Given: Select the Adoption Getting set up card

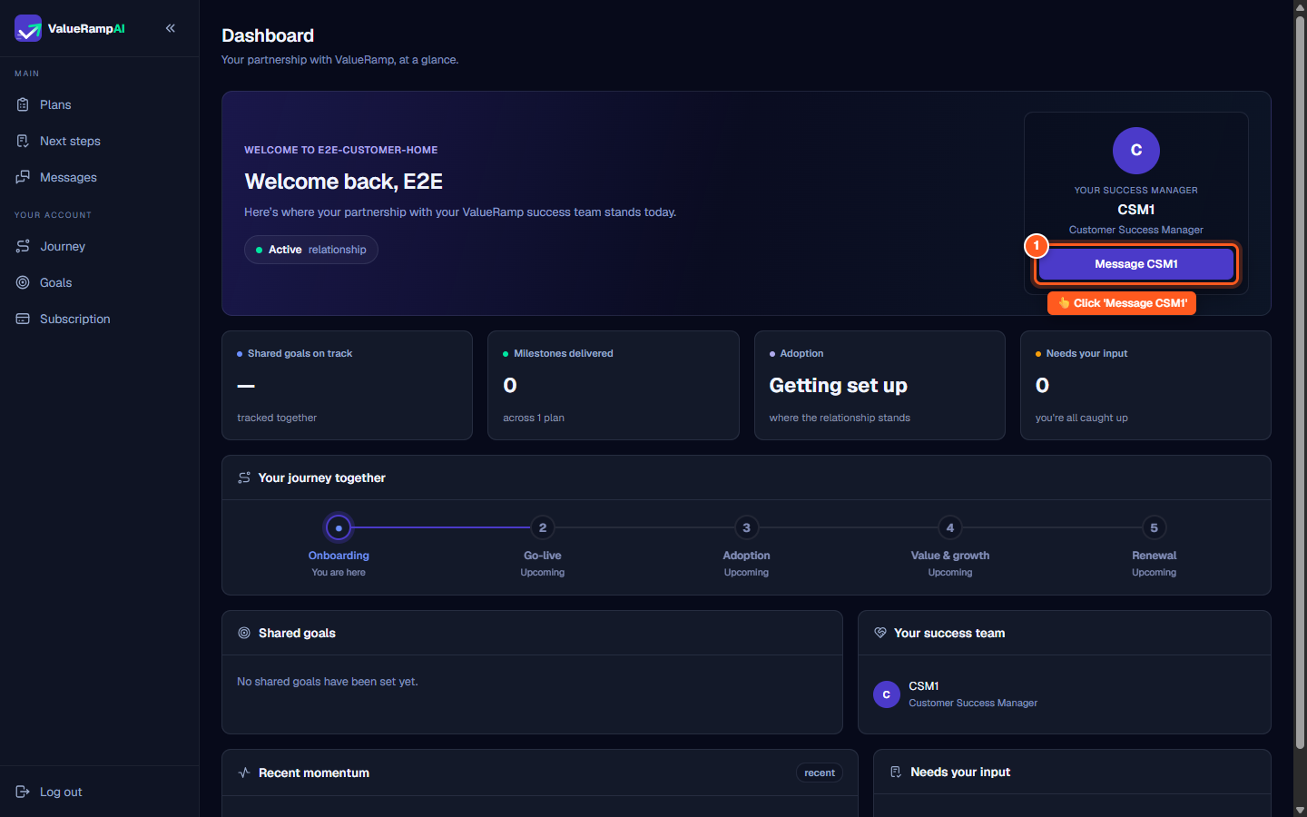Looking at the screenshot, I should tap(880, 386).
